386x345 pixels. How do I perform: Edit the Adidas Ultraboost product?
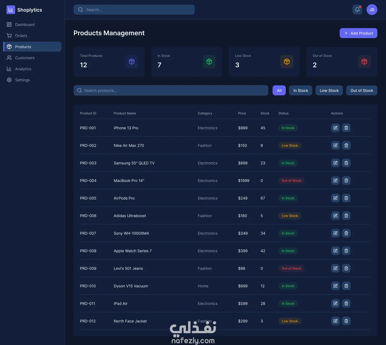pyautogui.click(x=335, y=216)
